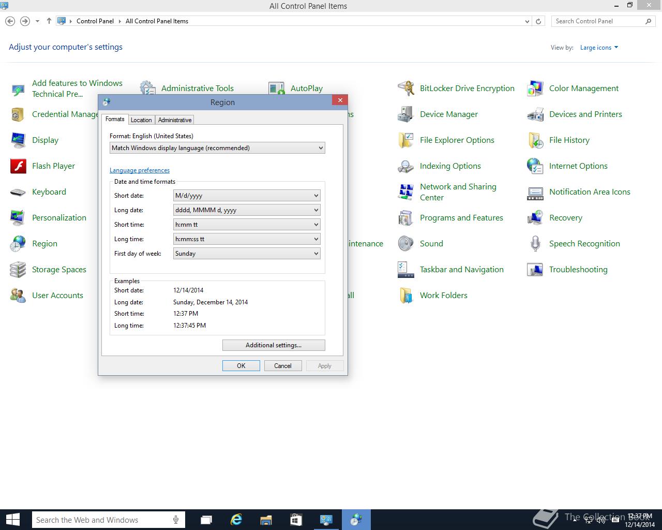This screenshot has width=662, height=530.
Task: Go up one folder level arrow
Action: click(x=49, y=21)
